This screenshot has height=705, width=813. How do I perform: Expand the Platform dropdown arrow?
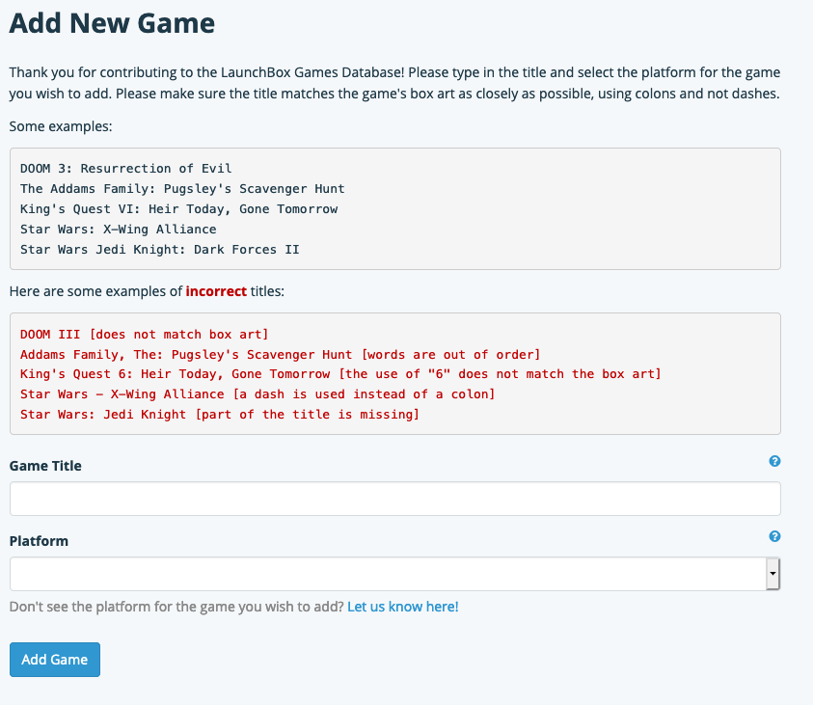point(773,574)
